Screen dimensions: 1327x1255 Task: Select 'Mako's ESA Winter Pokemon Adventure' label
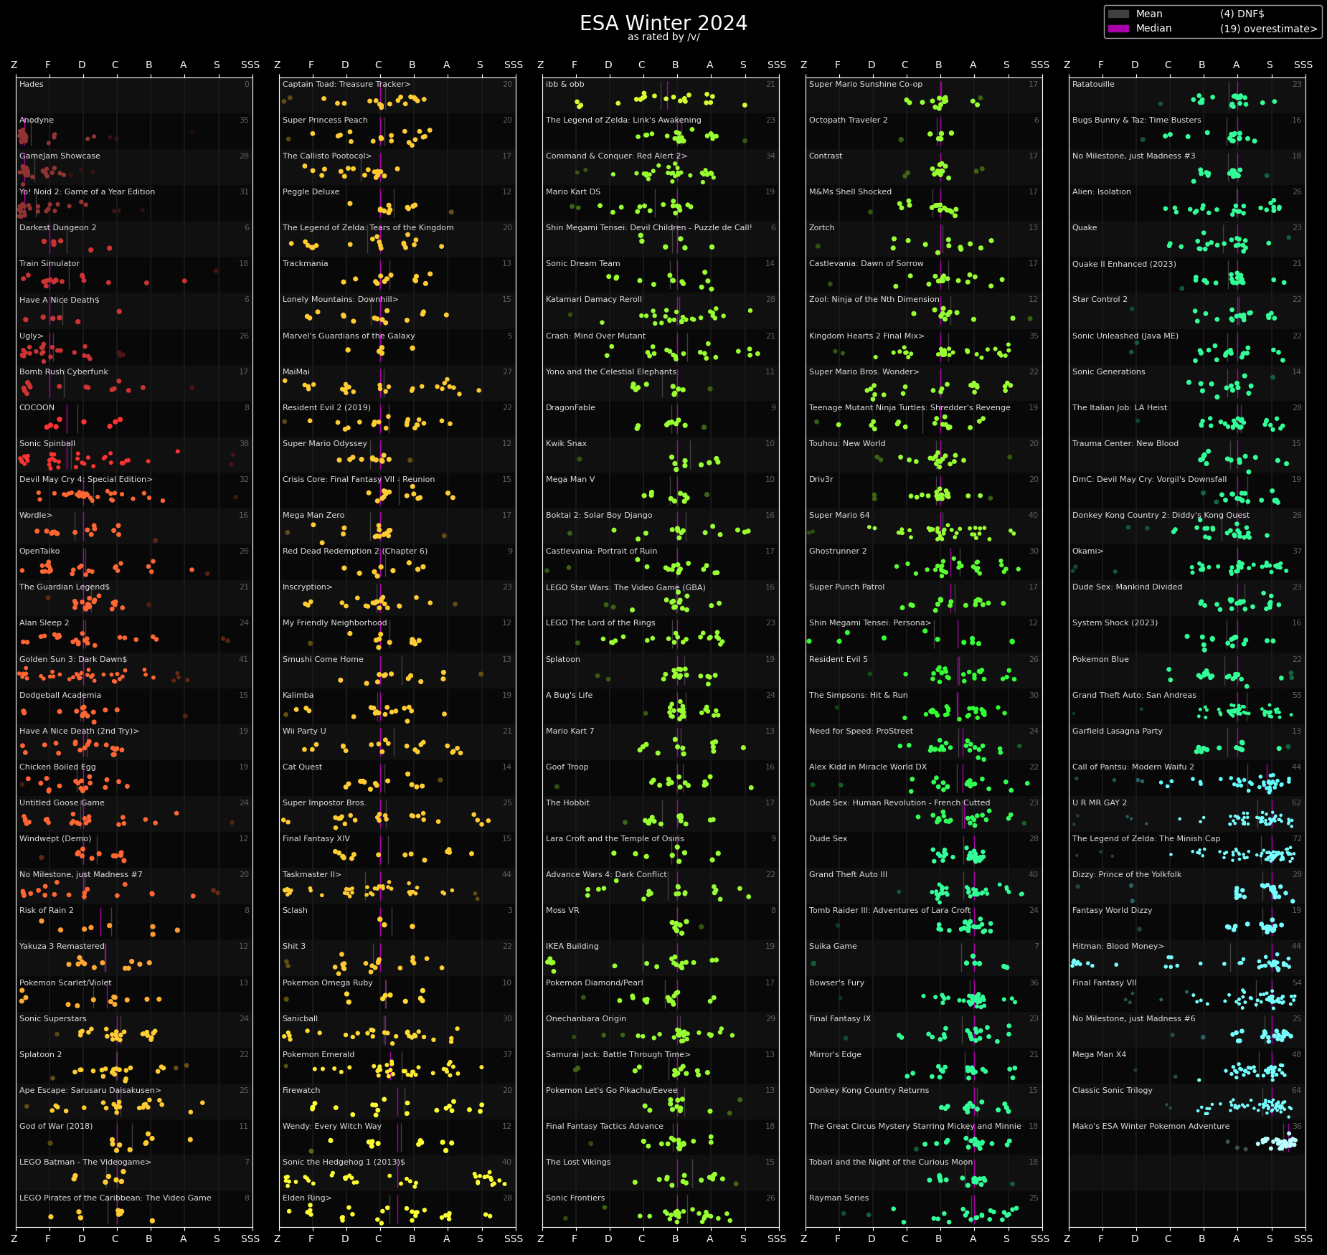tap(1151, 1127)
